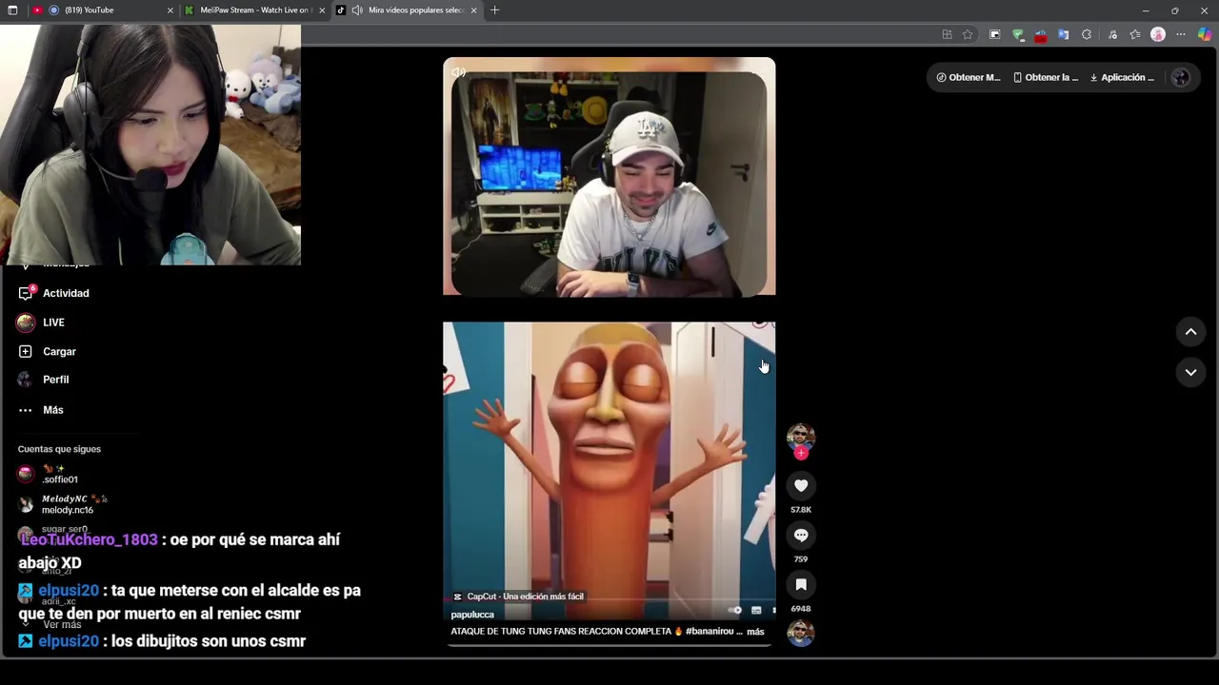Viewport: 1219px width, 685px height.
Task: Open Copilot sidebar icon
Action: pyautogui.click(x=1205, y=35)
